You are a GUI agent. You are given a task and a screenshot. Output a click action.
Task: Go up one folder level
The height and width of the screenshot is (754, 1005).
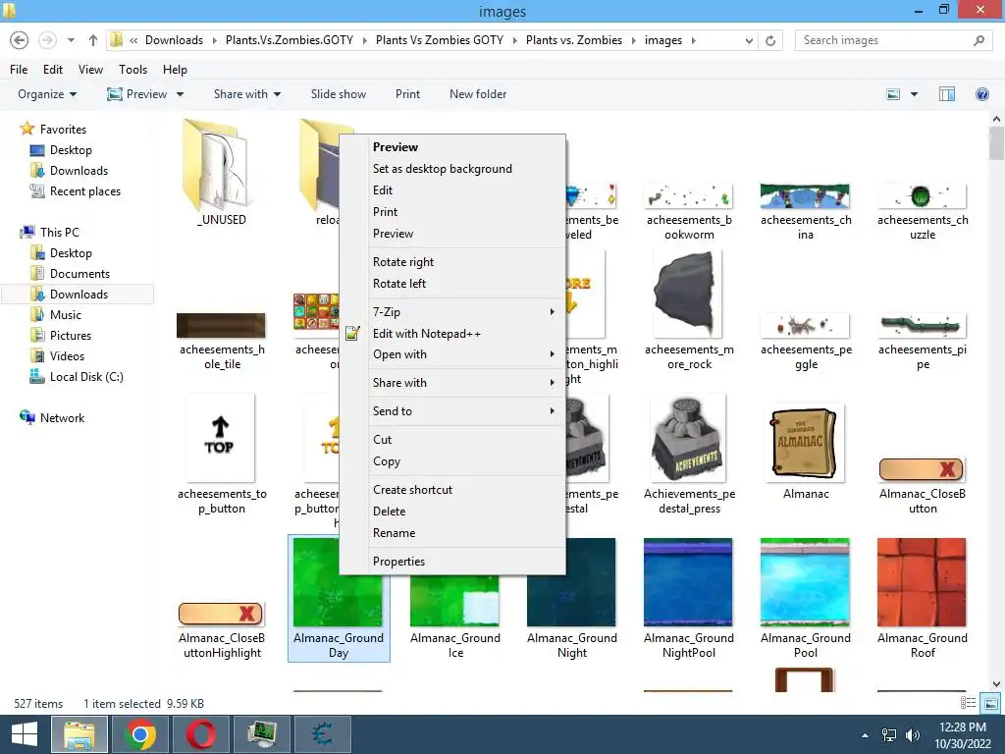point(93,40)
